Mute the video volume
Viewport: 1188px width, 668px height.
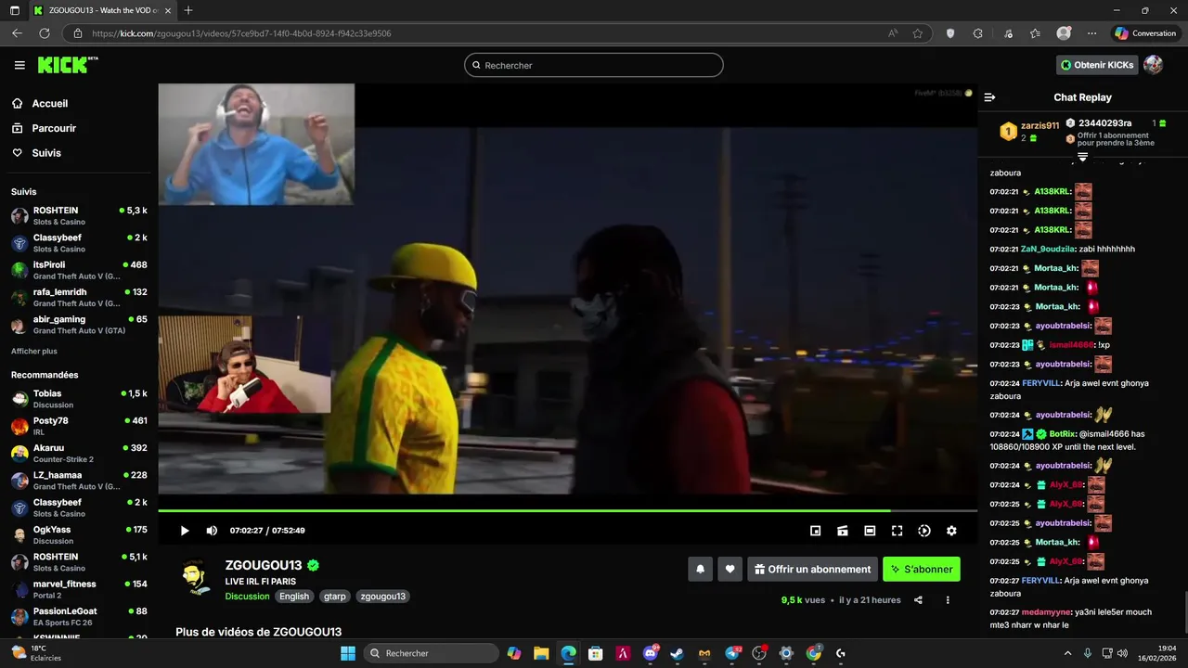[x=212, y=531]
